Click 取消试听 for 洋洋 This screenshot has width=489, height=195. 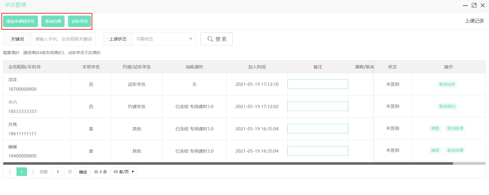[447, 84]
